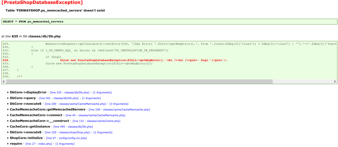
Task: Click 'require' trace entry
Action: (16, 144)
